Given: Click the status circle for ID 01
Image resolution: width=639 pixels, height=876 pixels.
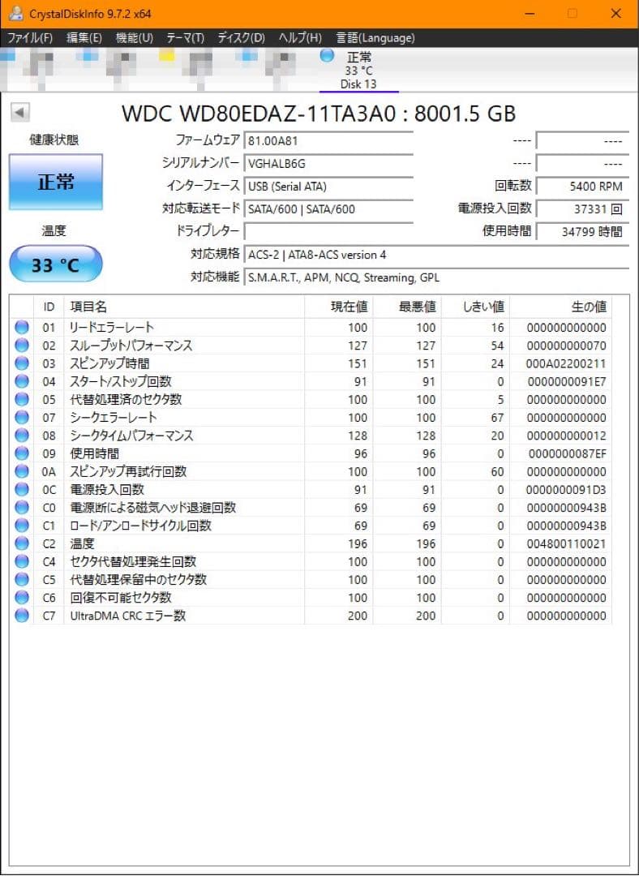Looking at the screenshot, I should pos(22,328).
